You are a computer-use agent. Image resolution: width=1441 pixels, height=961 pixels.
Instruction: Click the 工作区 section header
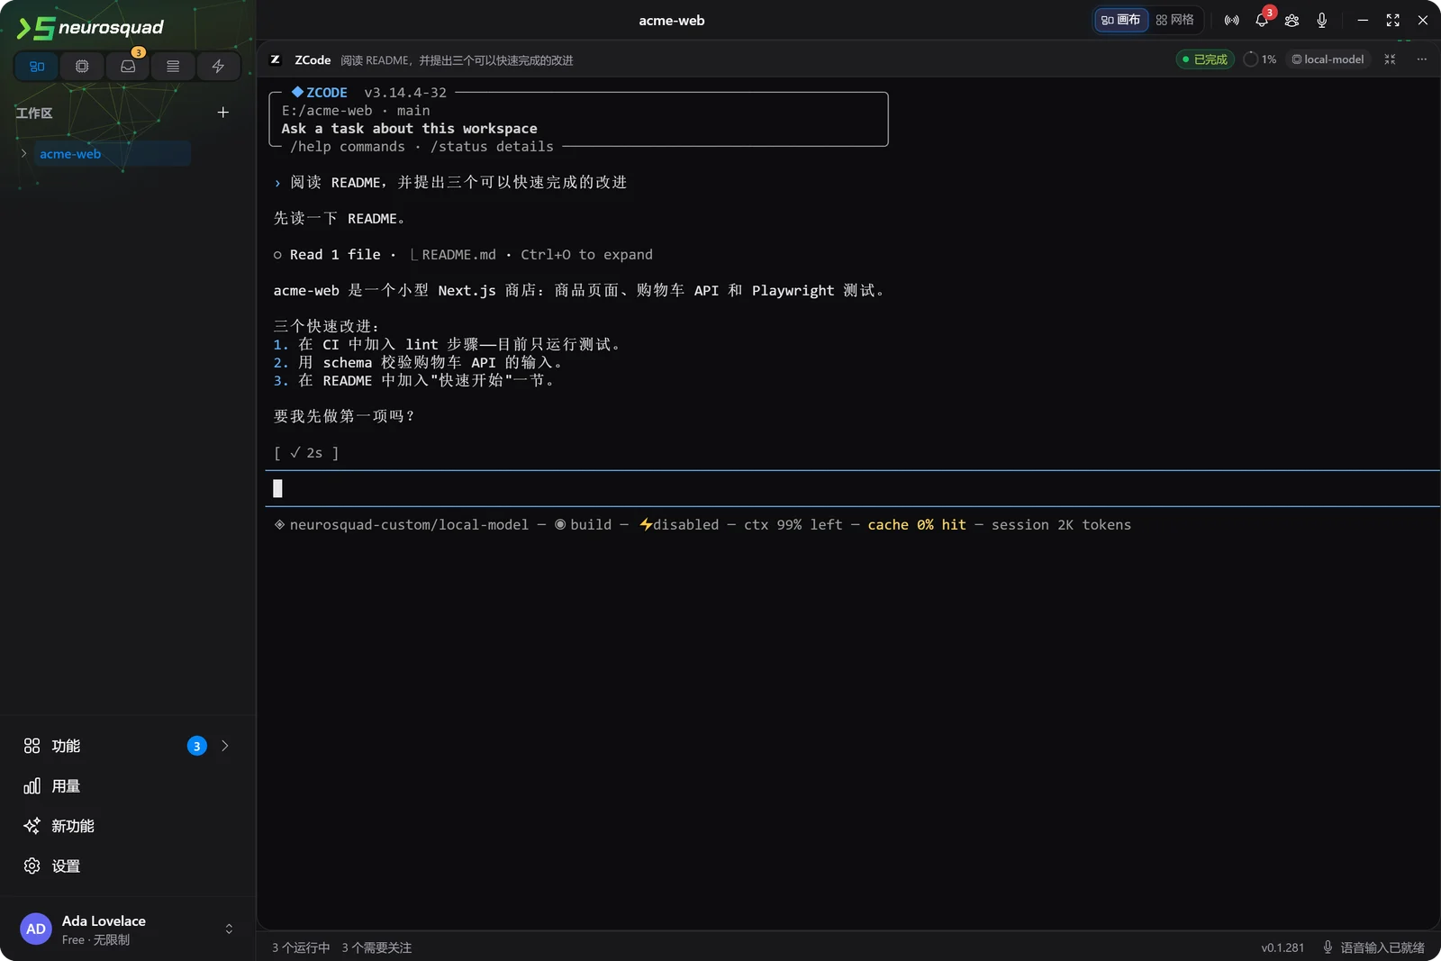coord(34,113)
